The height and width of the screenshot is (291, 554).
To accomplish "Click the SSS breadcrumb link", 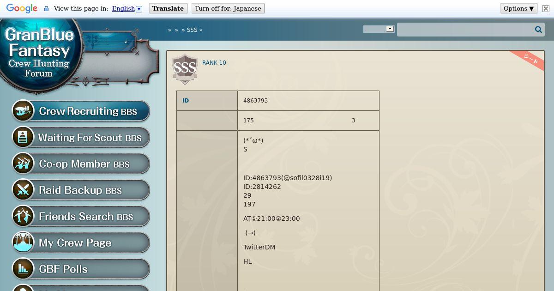I will (192, 30).
